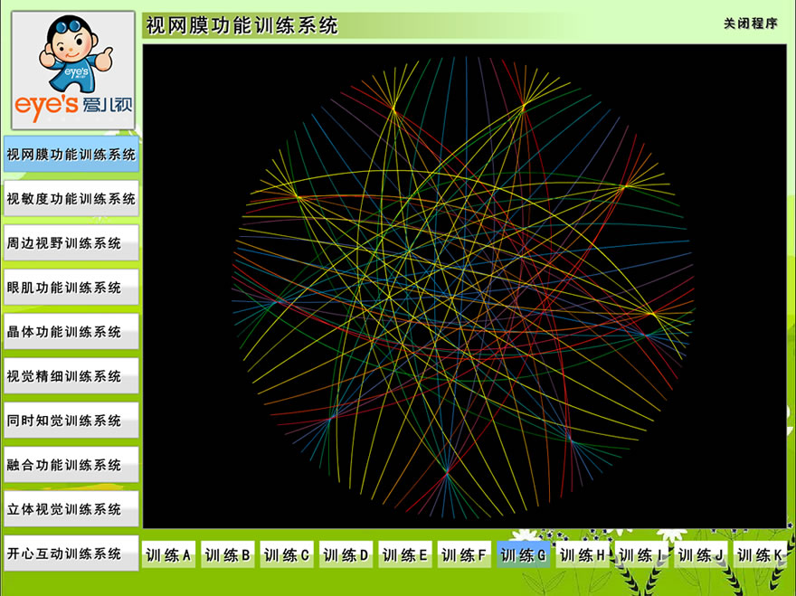
Task: Choose 视觉精细训练系统 from sidebar
Action: click(x=71, y=375)
